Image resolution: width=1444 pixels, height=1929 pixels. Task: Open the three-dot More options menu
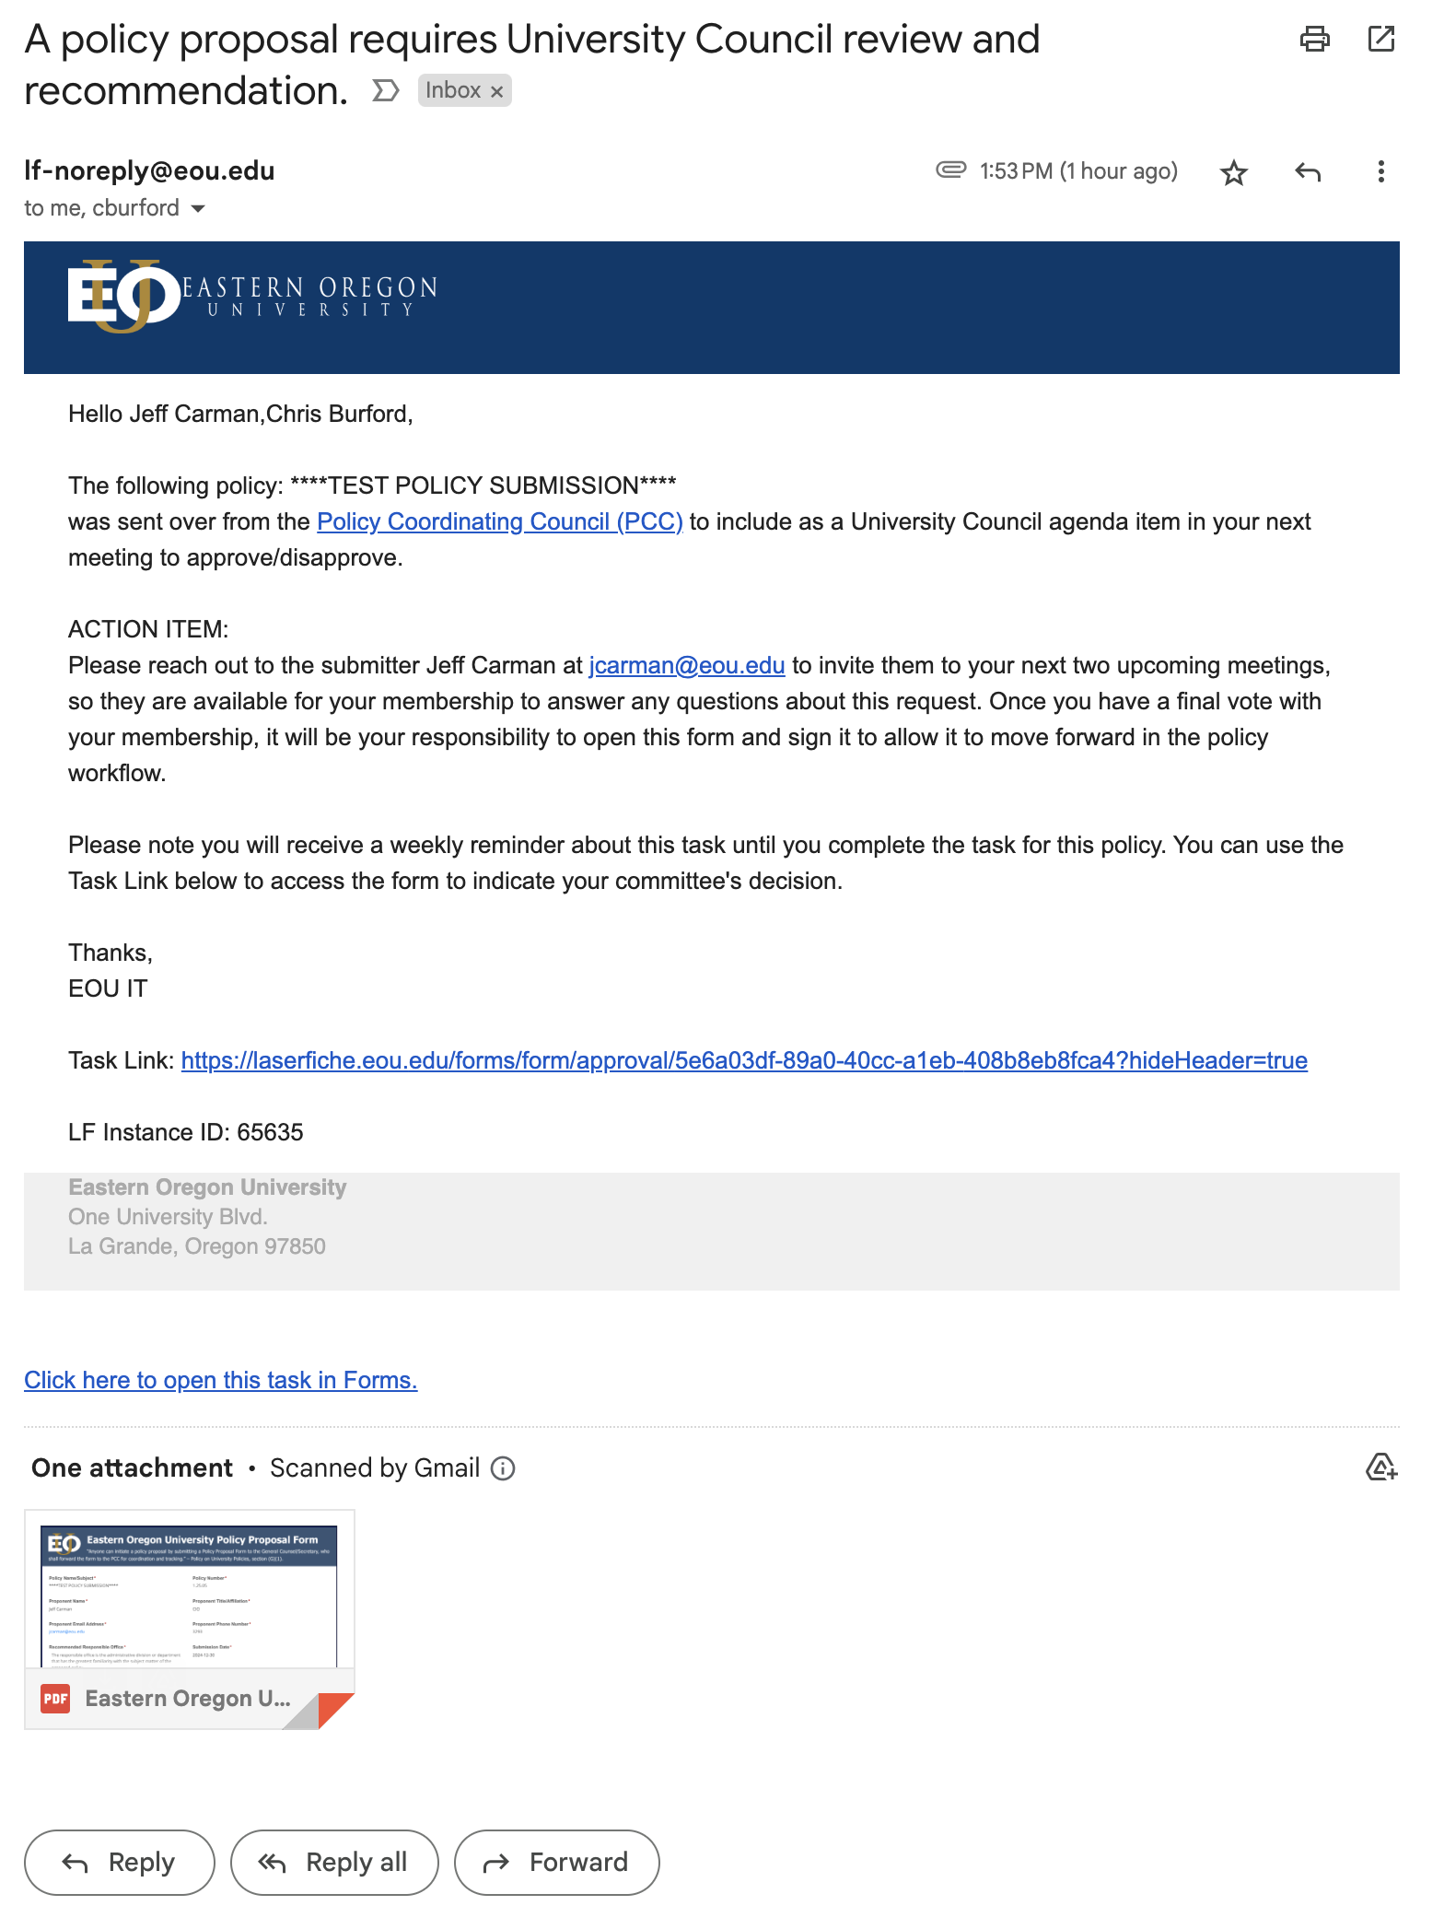tap(1380, 172)
